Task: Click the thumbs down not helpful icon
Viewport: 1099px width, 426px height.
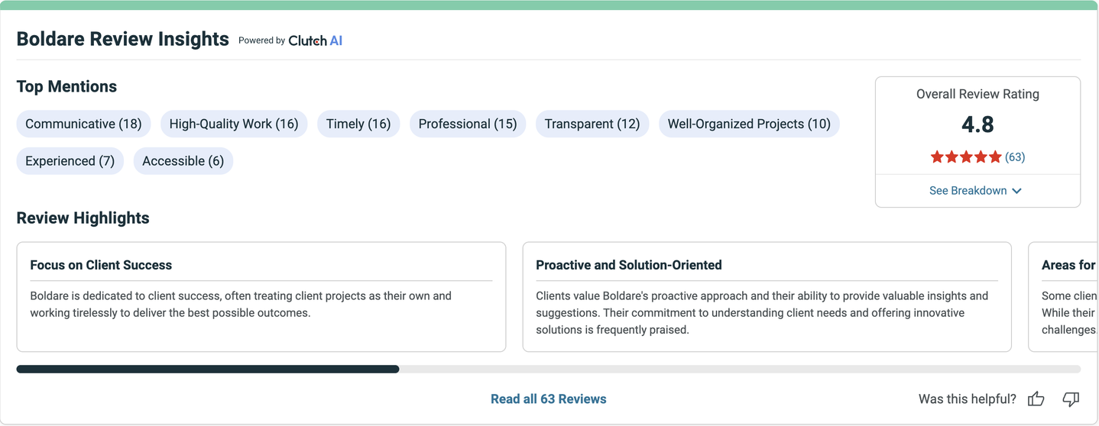Action: tap(1071, 399)
